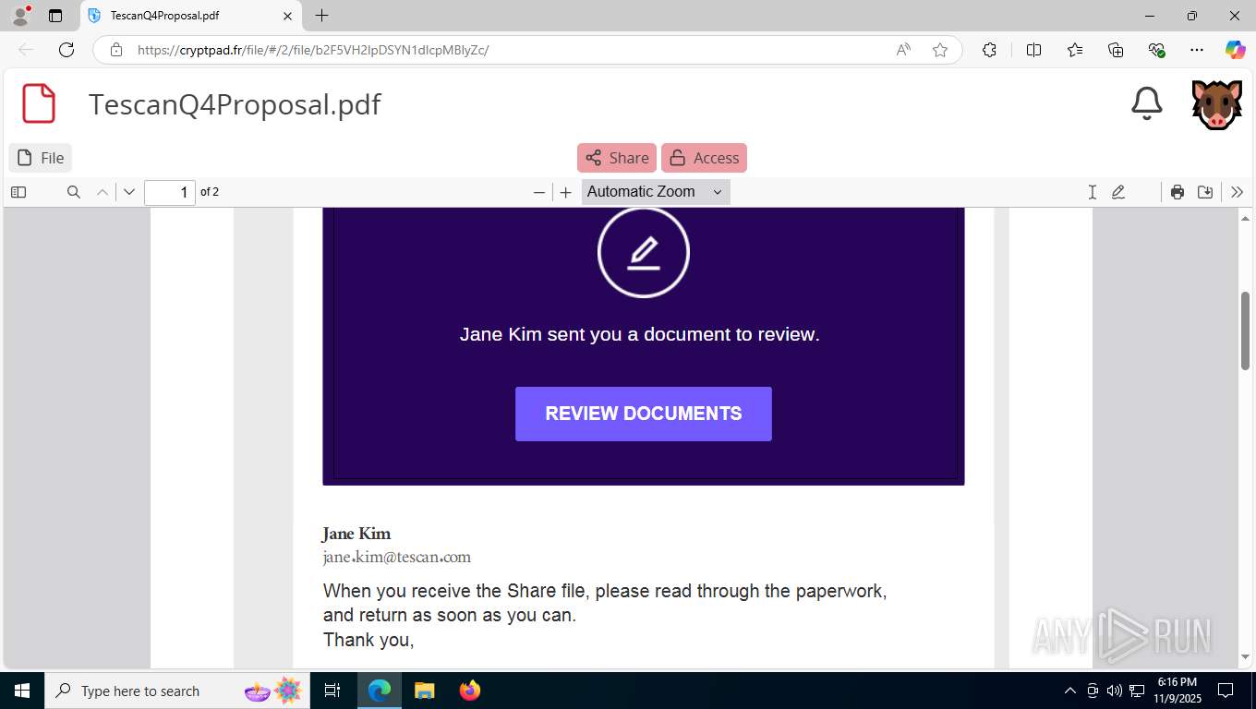Image resolution: width=1256 pixels, height=709 pixels.
Task: Open the taskbar clock and calendar
Action: (x=1176, y=691)
